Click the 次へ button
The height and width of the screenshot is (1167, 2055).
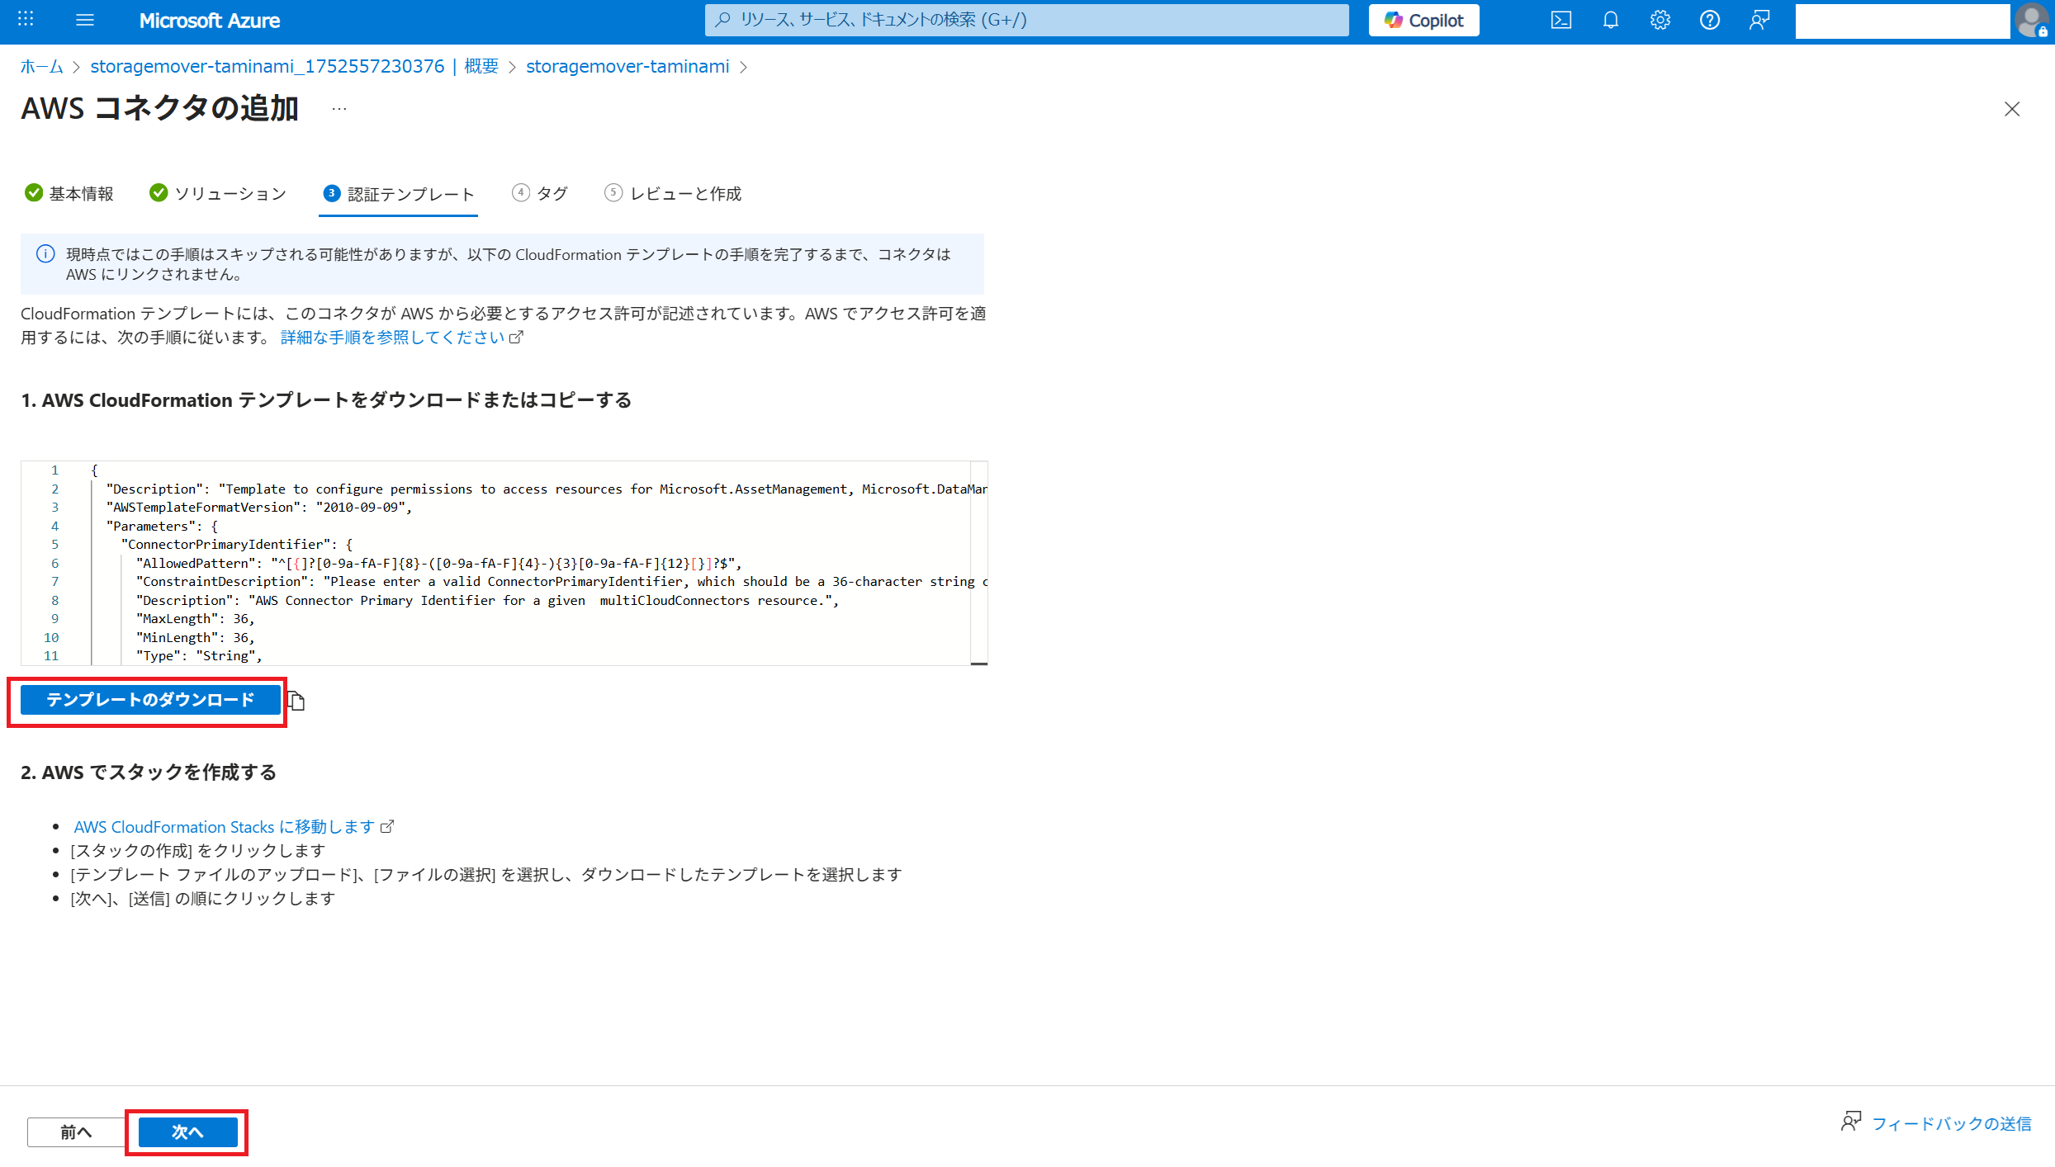pyautogui.click(x=187, y=1132)
